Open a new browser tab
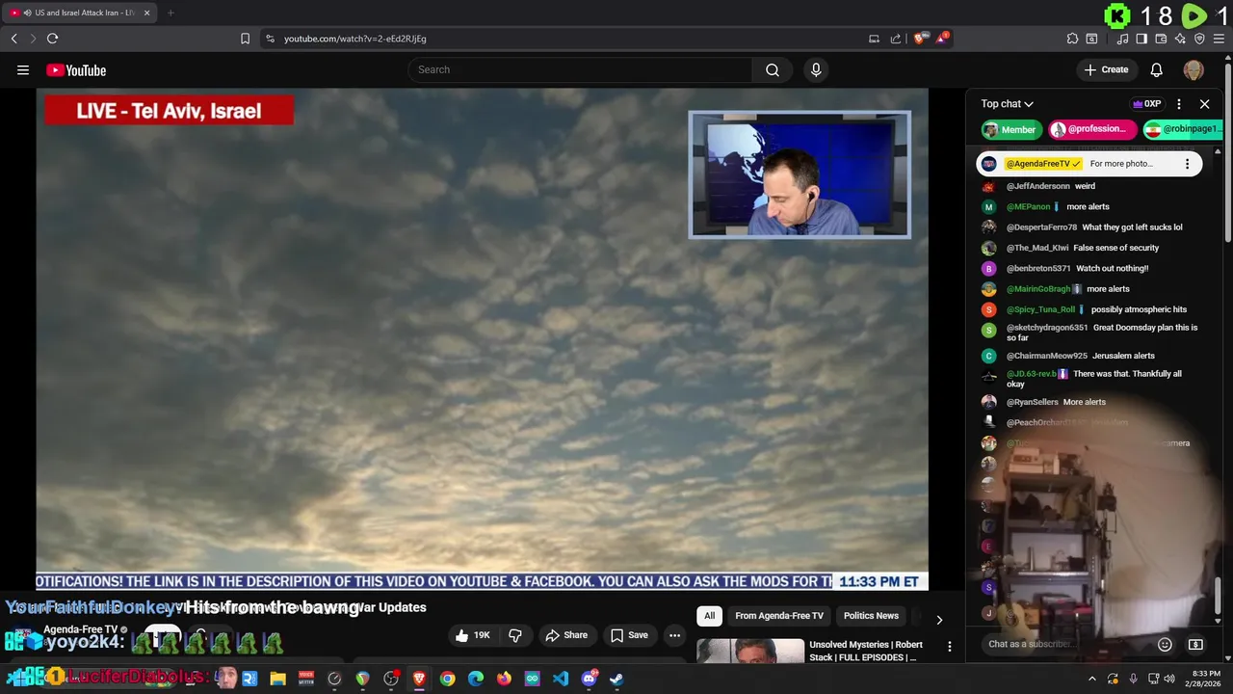 point(171,13)
